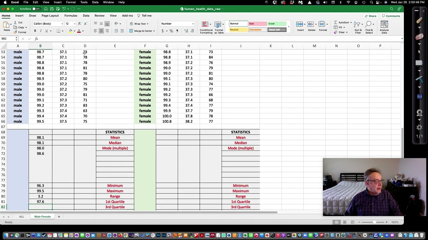The height and width of the screenshot is (240, 428).
Task: Open the Page Layout ribbon tab
Action: coord(50,16)
